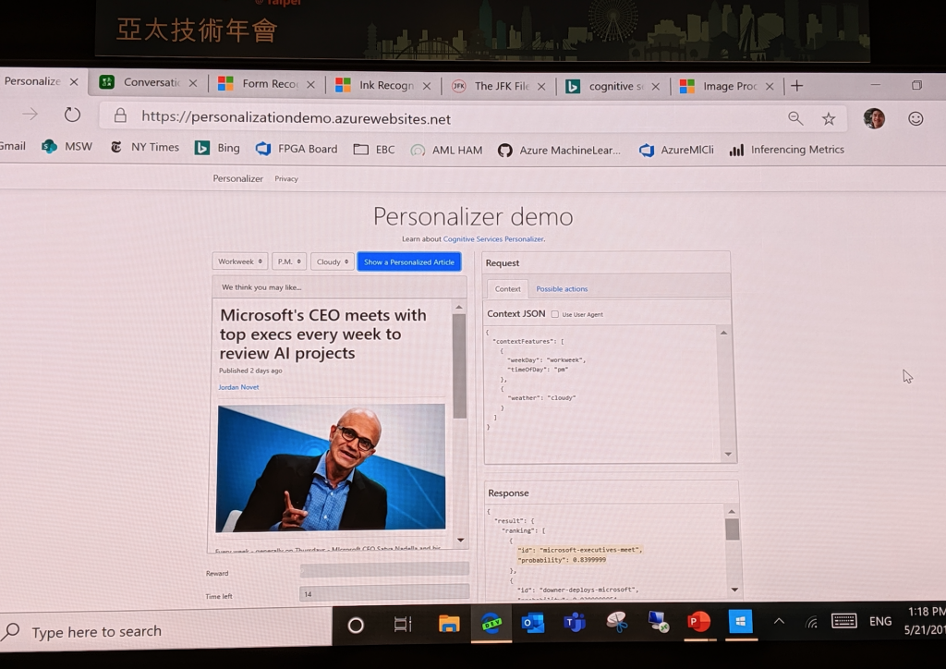Click the Context JSON scroll down arrow

[728, 455]
